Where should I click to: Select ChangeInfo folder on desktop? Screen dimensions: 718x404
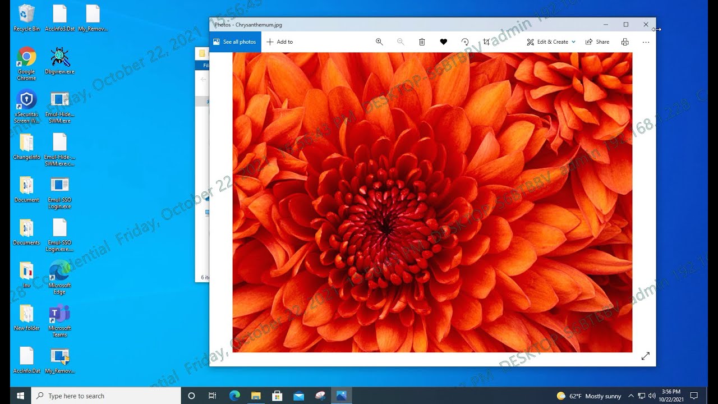[26, 147]
